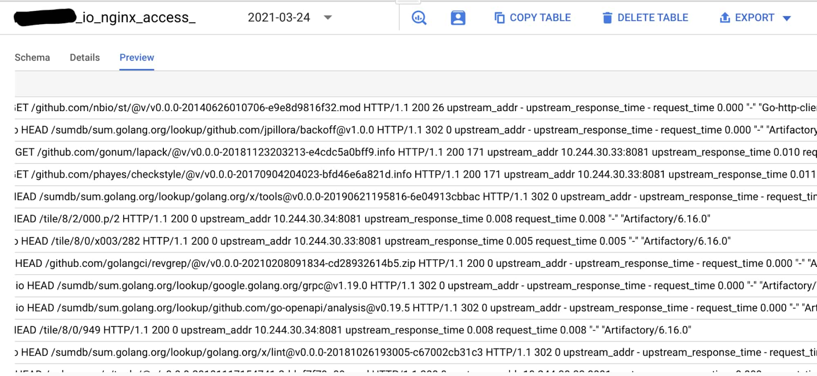This screenshot has height=376, width=817.
Task: Click the query table magnifier icon
Action: coord(419,18)
